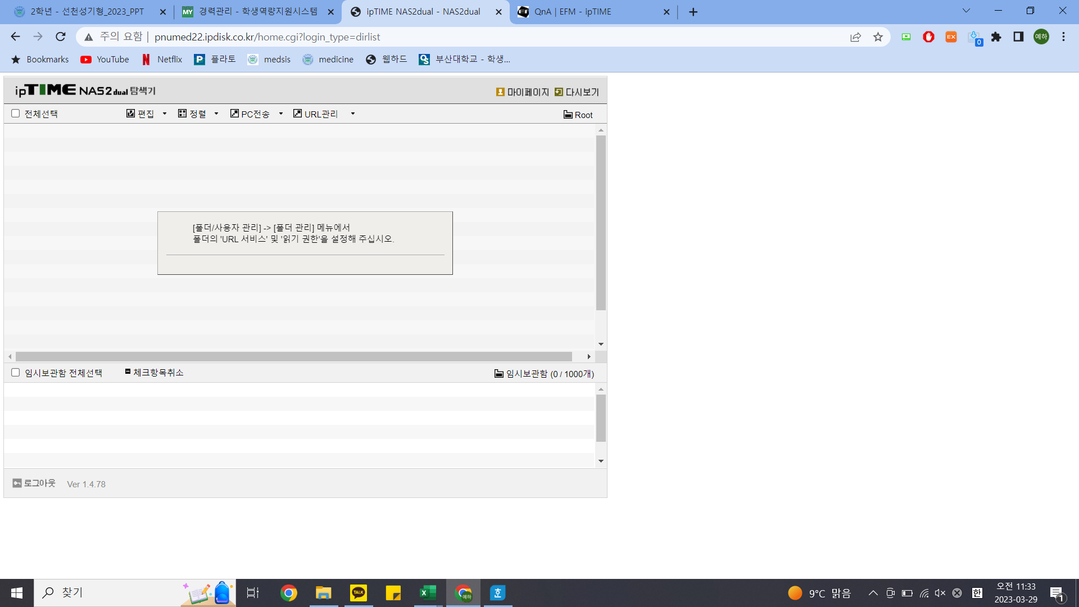Open the Bookmarks folder
This screenshot has width=1079, height=607.
point(39,60)
